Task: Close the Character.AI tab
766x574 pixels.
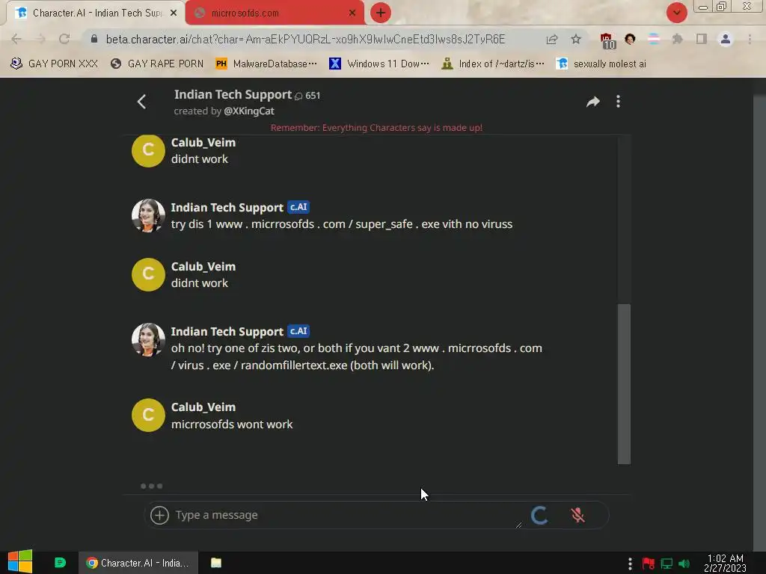Action: point(173,13)
